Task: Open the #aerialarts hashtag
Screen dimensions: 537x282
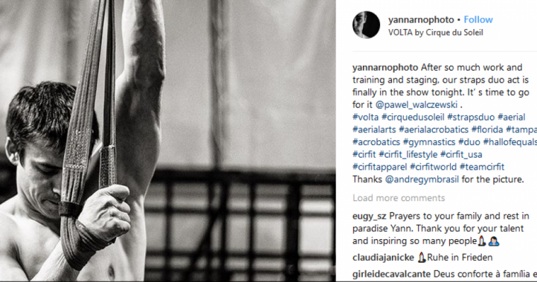Action: 374,129
